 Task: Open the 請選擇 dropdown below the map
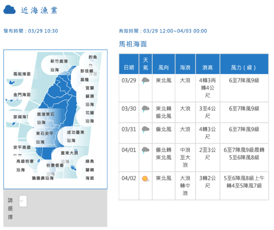[x=23, y=201]
